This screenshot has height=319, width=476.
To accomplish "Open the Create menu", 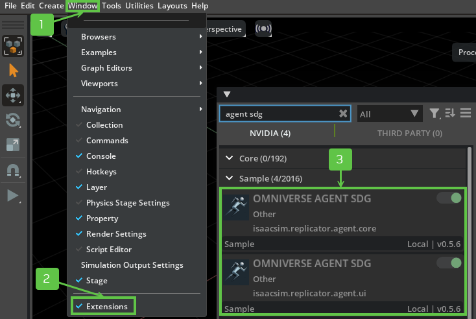I will (51, 6).
